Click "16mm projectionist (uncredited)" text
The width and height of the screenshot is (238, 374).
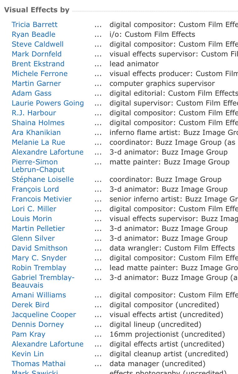click(167, 334)
